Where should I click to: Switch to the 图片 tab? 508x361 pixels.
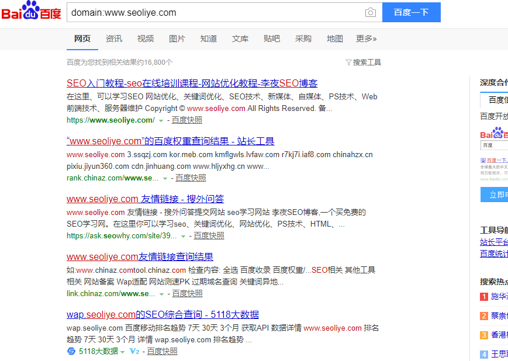coord(177,39)
